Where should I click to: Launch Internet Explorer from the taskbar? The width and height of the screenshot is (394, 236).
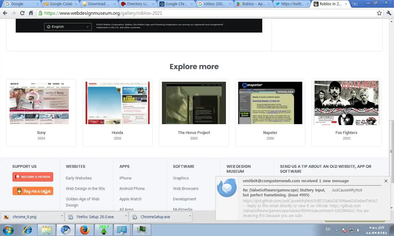(x=28, y=230)
